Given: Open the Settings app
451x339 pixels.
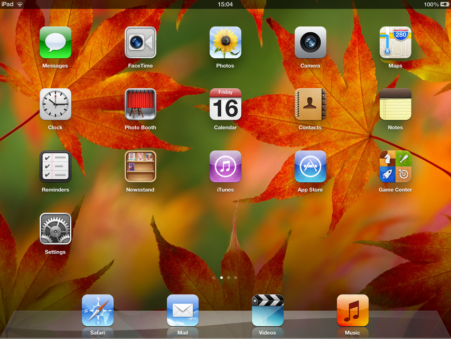Looking at the screenshot, I should [55, 228].
